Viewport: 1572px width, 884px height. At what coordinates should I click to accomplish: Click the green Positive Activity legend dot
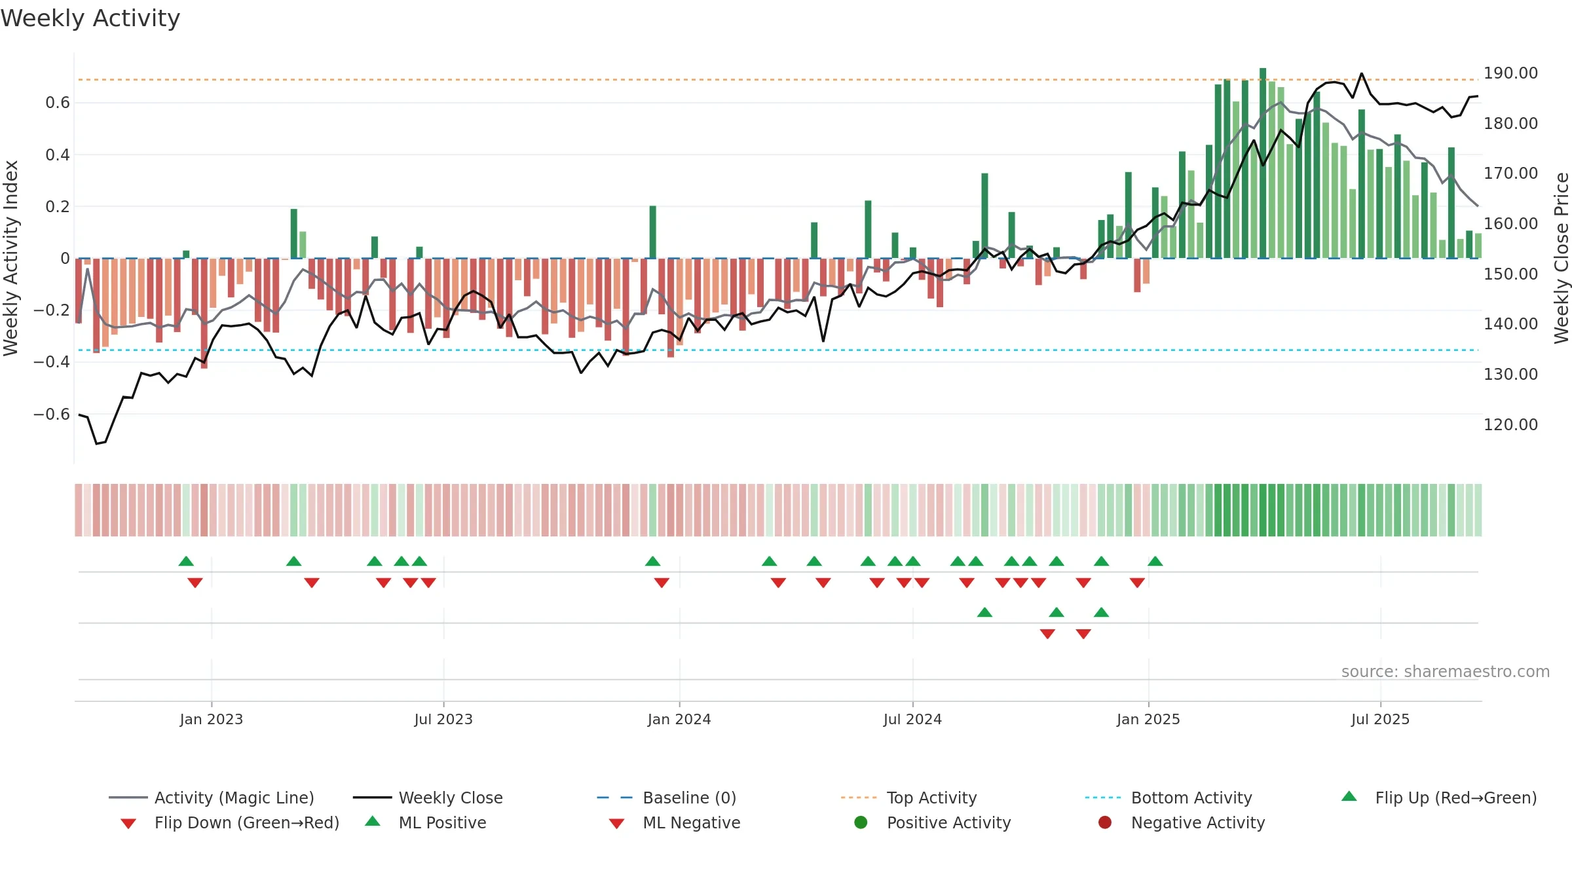pyautogui.click(x=861, y=822)
